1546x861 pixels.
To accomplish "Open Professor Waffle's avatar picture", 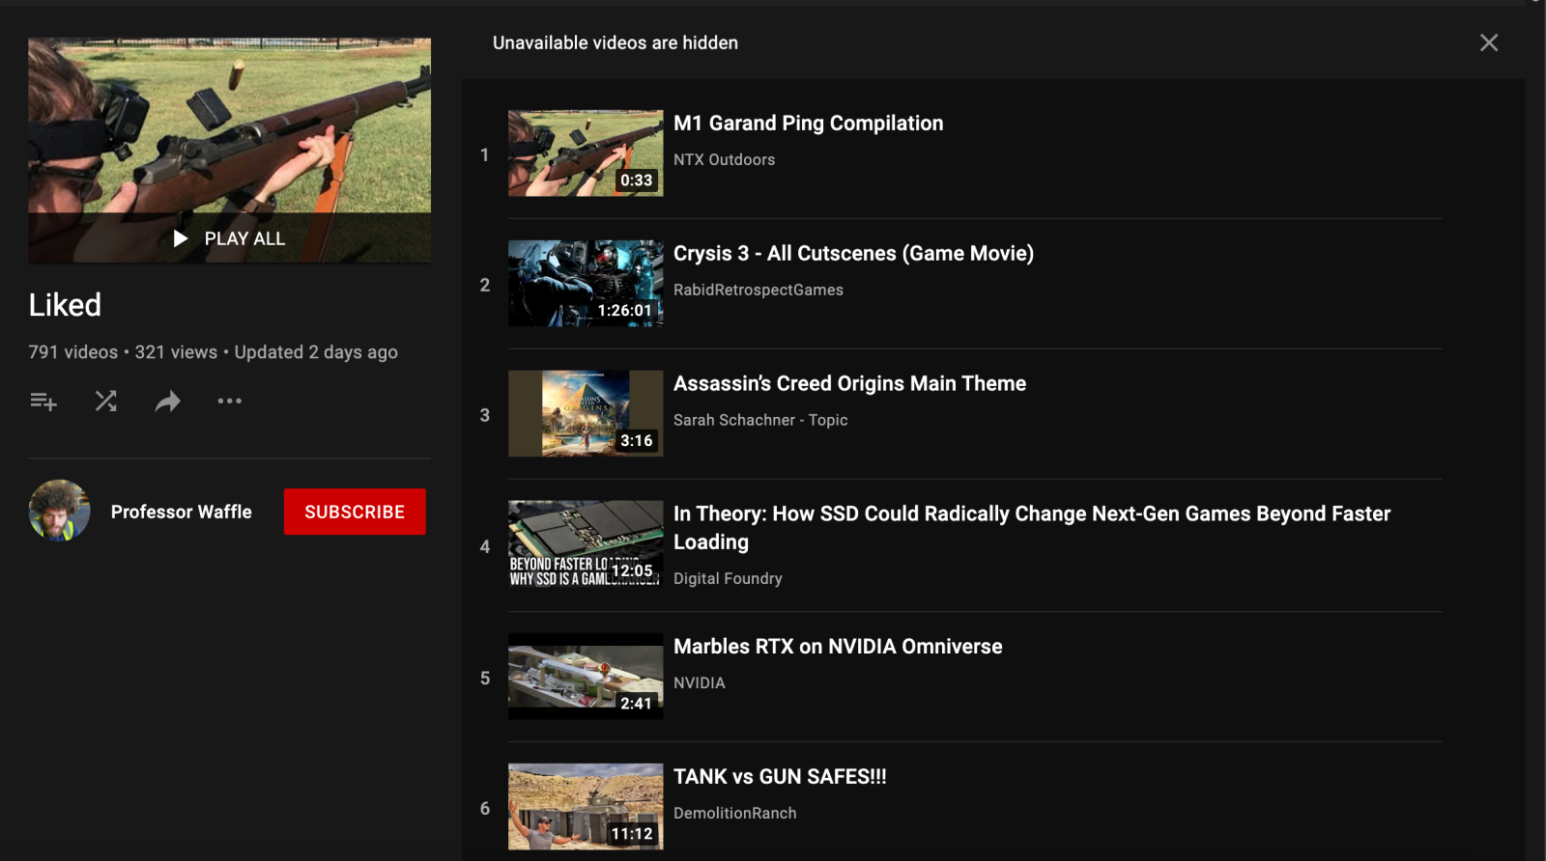I will [x=60, y=511].
